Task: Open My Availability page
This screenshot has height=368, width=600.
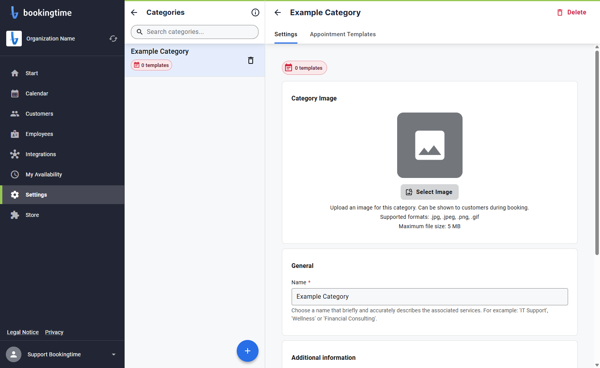Action: click(x=62, y=174)
